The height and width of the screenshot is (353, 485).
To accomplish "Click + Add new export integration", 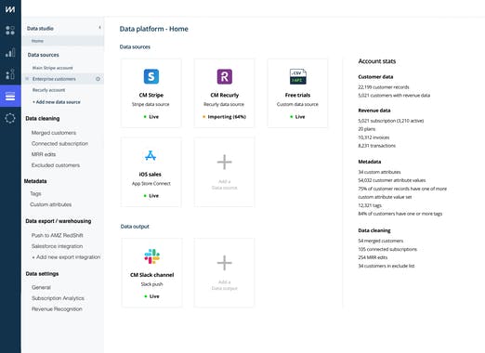I will click(66, 257).
